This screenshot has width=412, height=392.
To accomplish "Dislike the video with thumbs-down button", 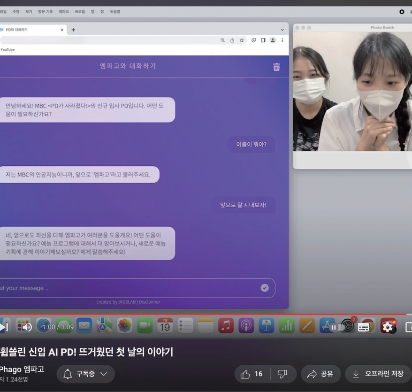I will 283,374.
